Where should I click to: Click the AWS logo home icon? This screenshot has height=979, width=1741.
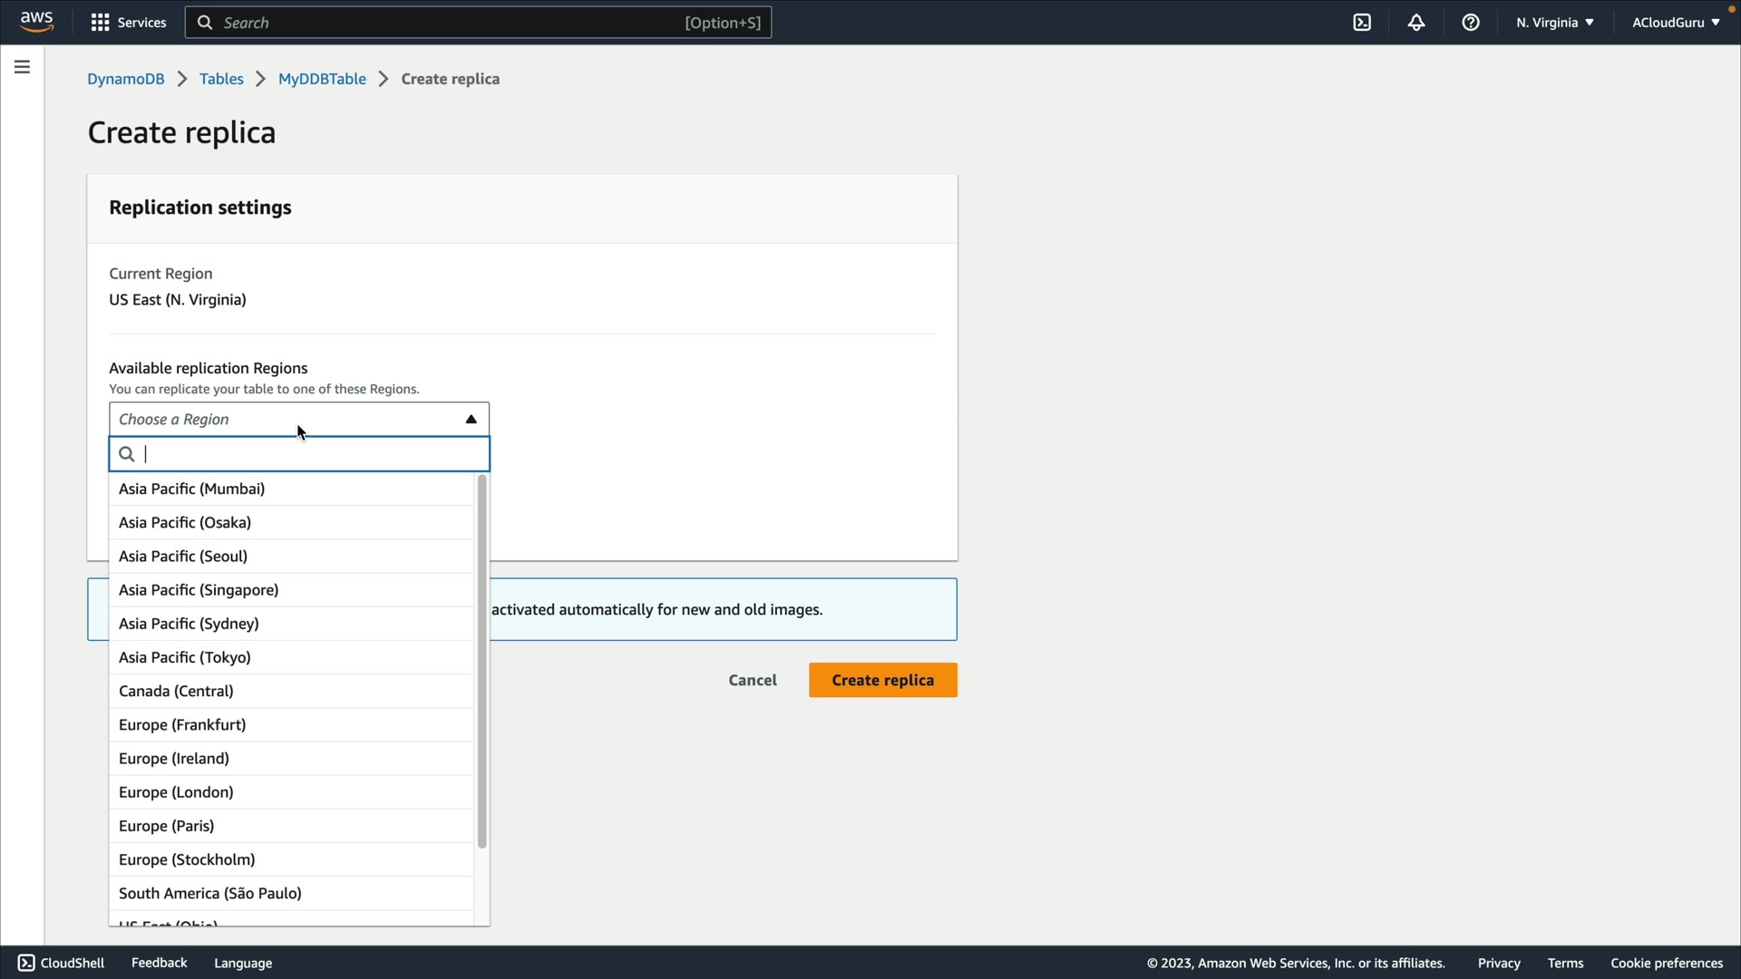[36, 22]
